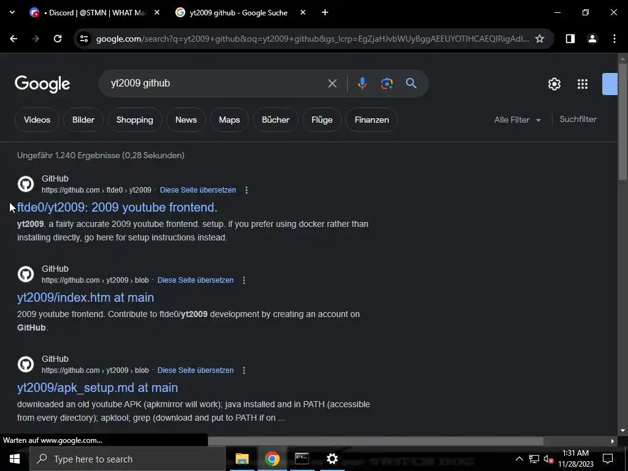Bookmark this page with star icon
This screenshot has height=471, width=628.
pyautogui.click(x=540, y=39)
